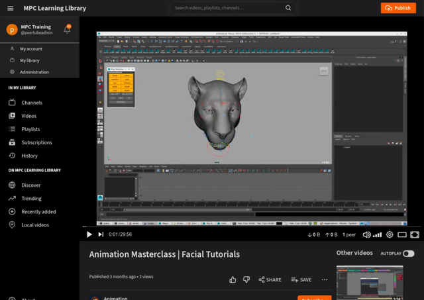Click the Publish button

pyautogui.click(x=398, y=8)
